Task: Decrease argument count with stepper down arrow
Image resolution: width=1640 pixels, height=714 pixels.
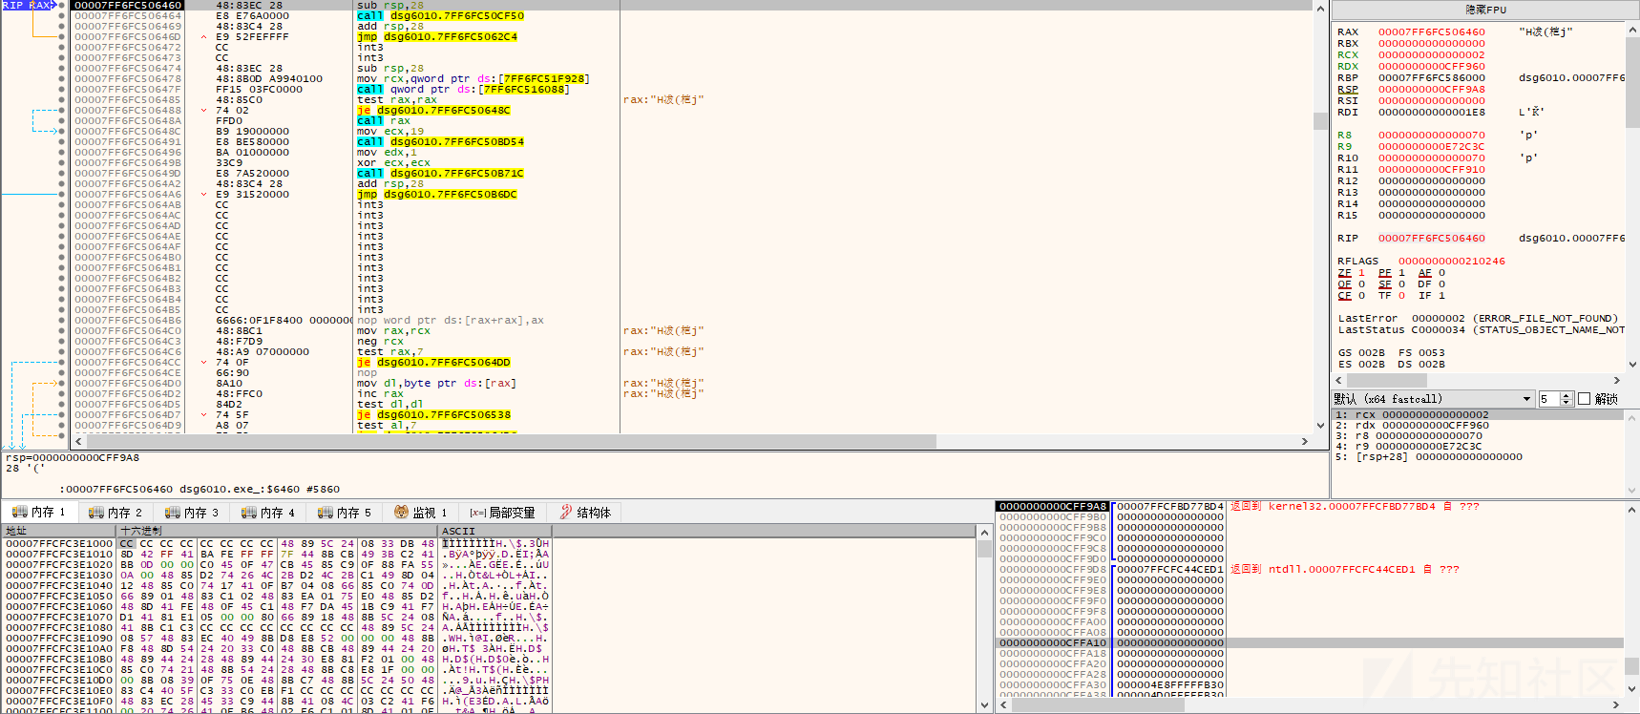Action: point(1566,403)
